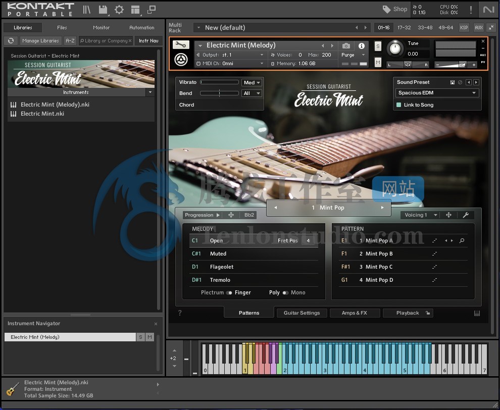Toggle Link to Song checkbox

pyautogui.click(x=398, y=105)
